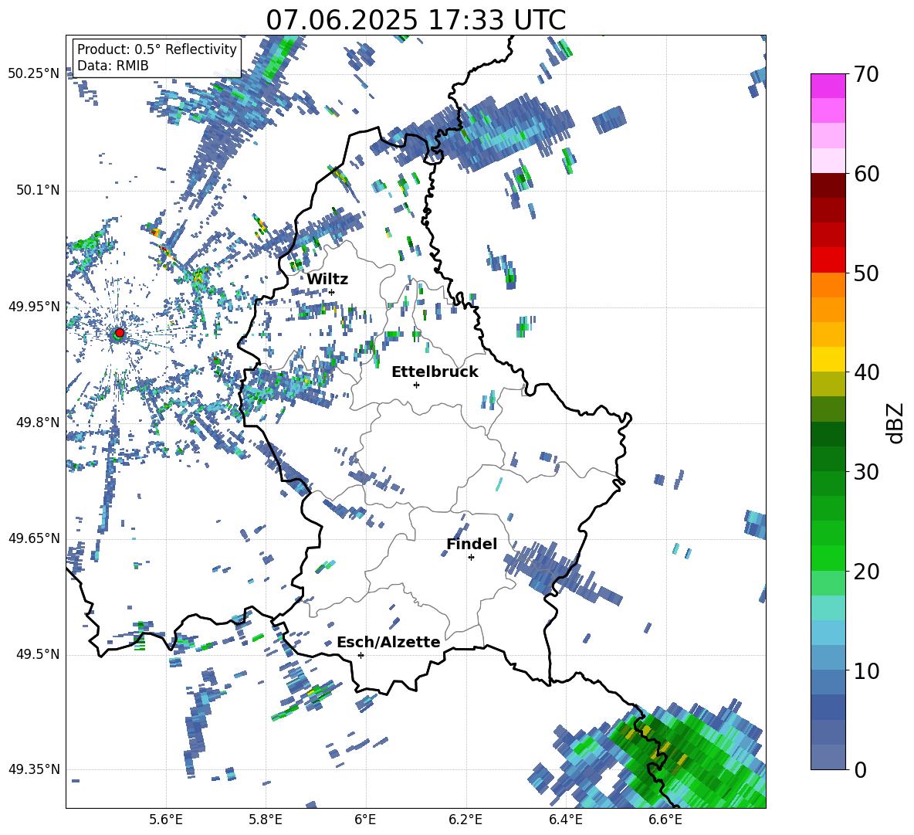
Task: Click the colorbar tick label 70
Action: [x=865, y=75]
